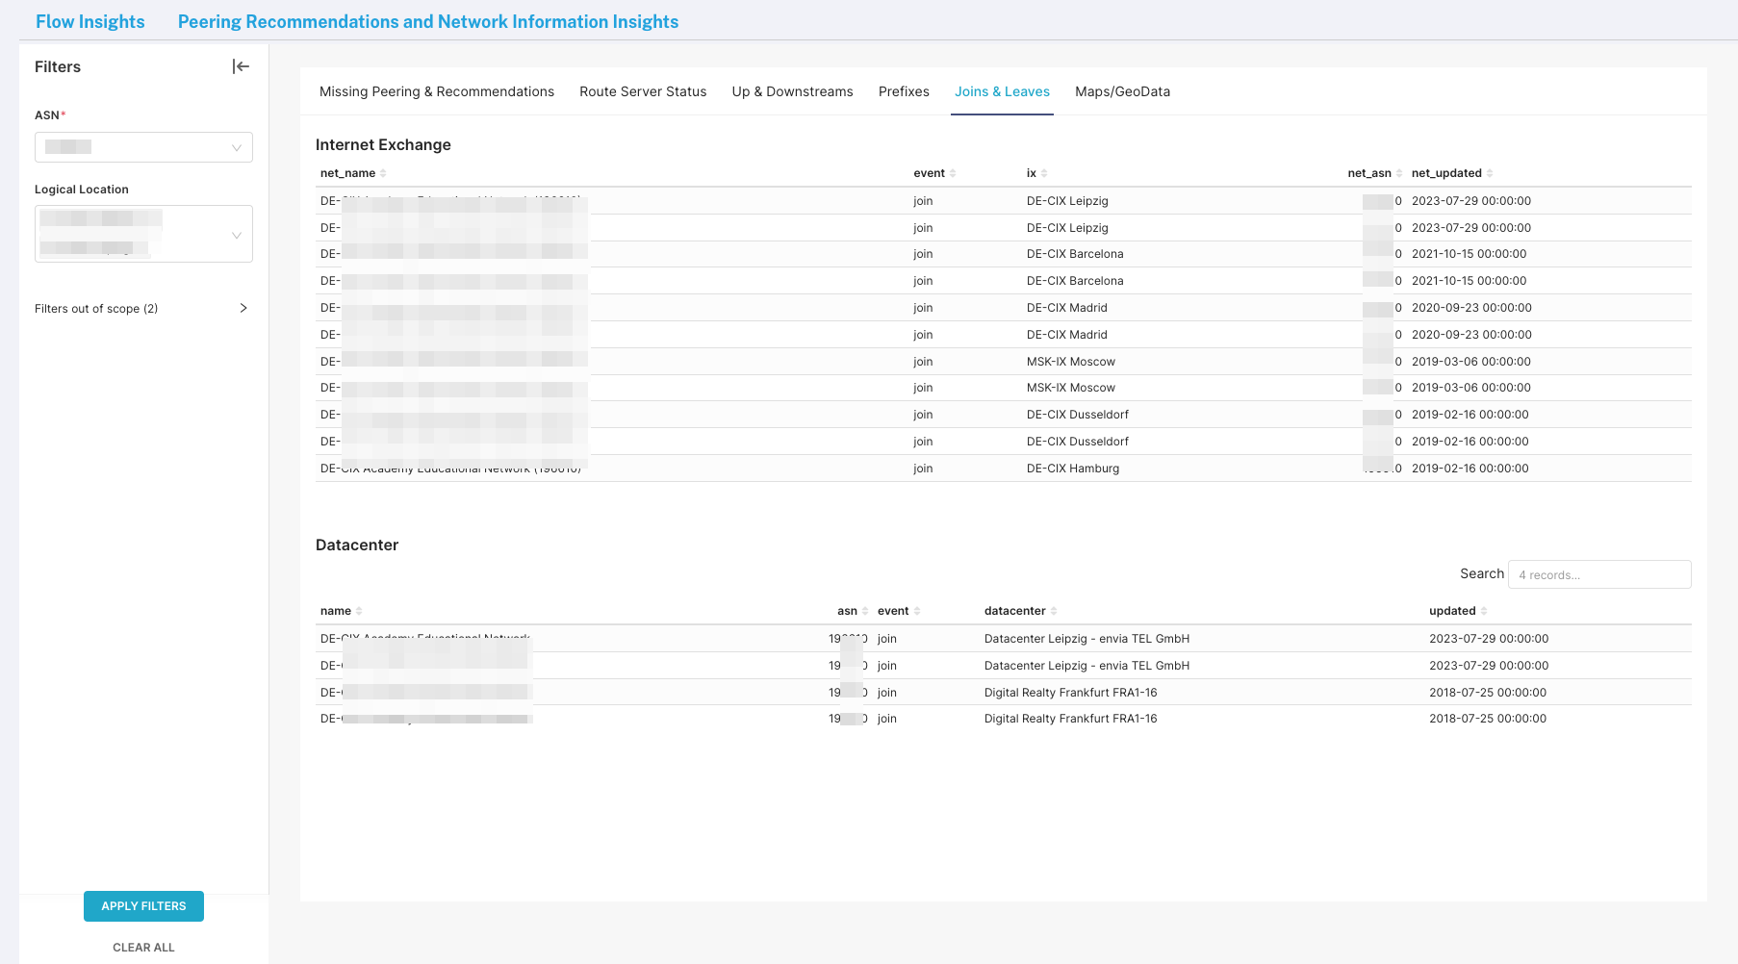Open the ASN dropdown
This screenshot has height=964, width=1738.
coord(143,147)
